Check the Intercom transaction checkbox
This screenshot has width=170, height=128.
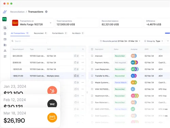[92, 56]
